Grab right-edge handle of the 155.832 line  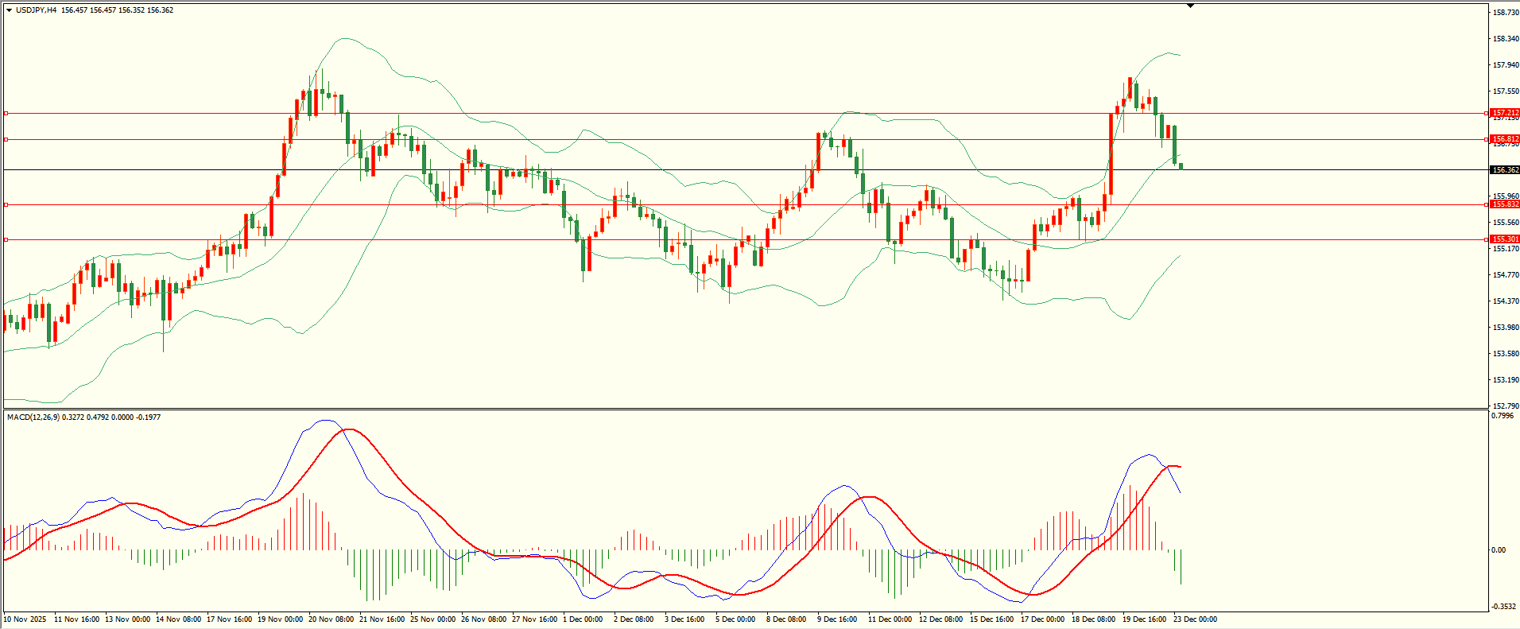1486,204
